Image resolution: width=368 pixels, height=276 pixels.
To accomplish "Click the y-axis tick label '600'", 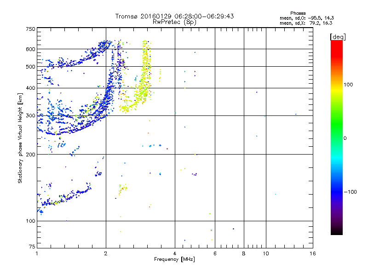I will click(x=31, y=49).
